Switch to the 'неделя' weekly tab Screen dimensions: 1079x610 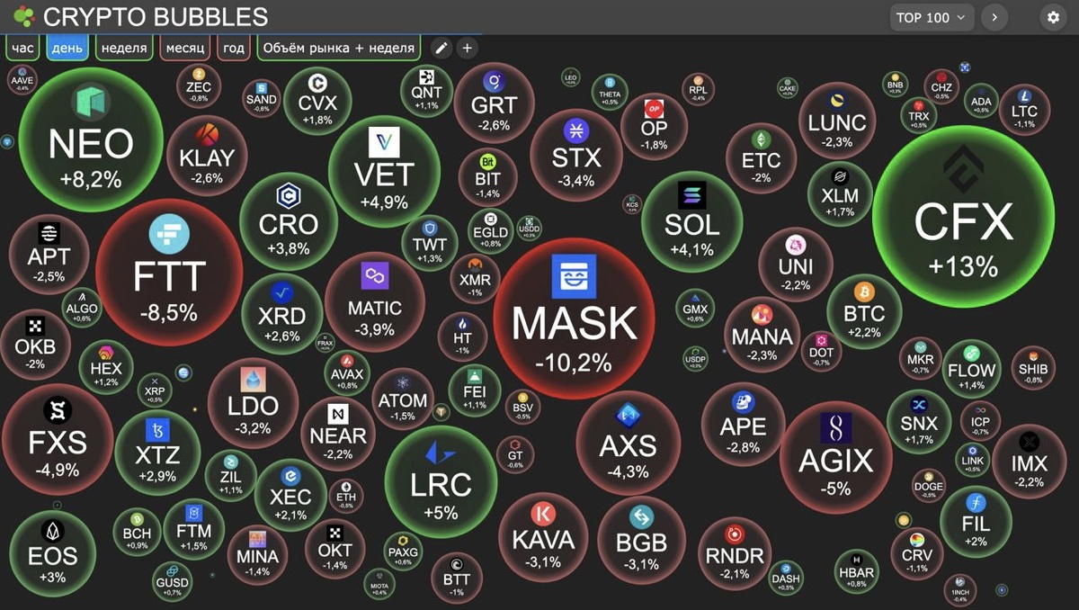[x=124, y=48]
